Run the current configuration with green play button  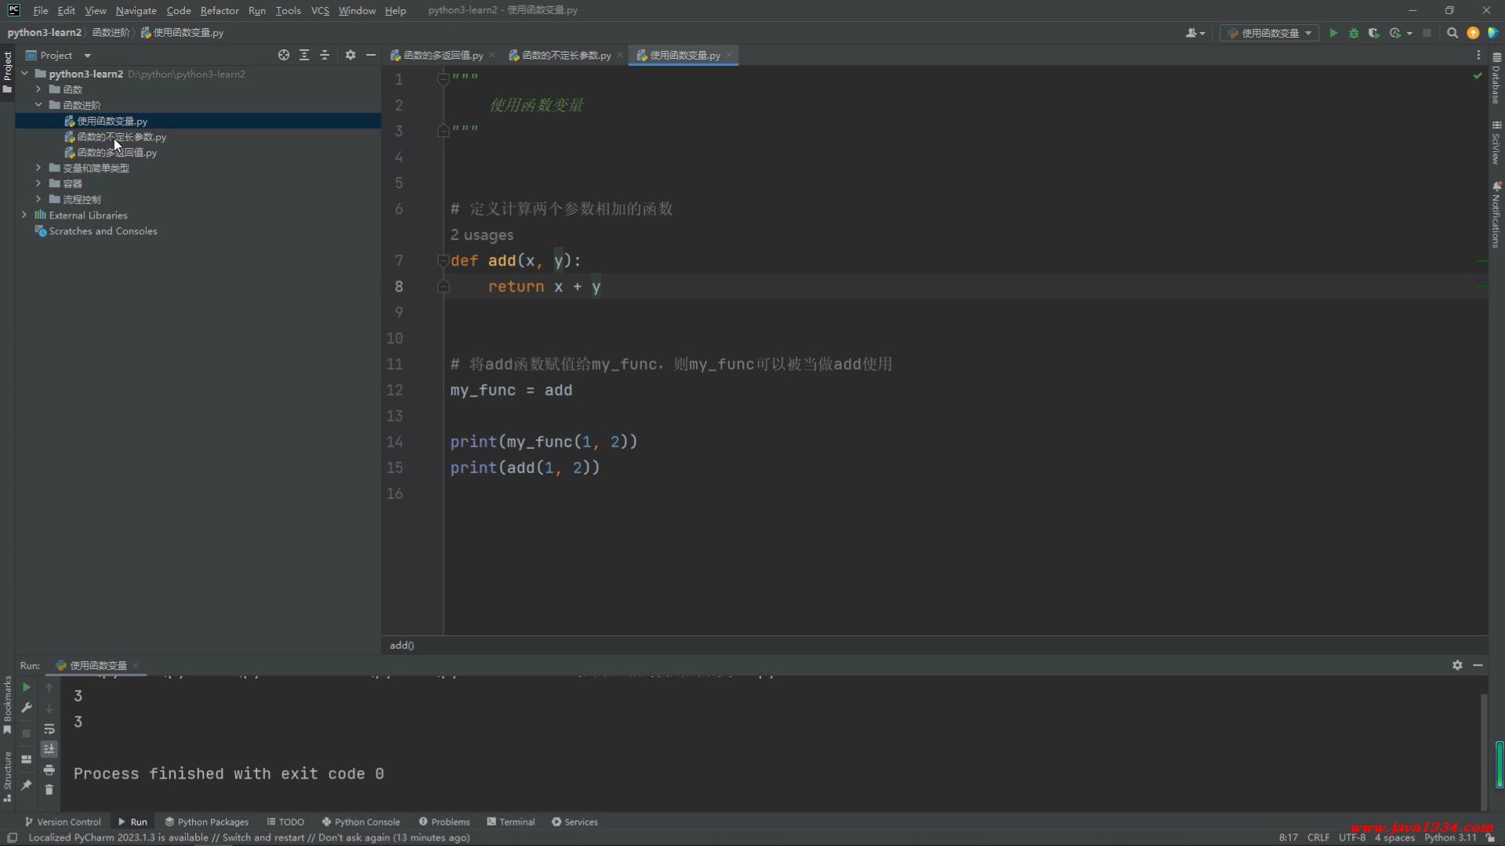tap(1333, 33)
